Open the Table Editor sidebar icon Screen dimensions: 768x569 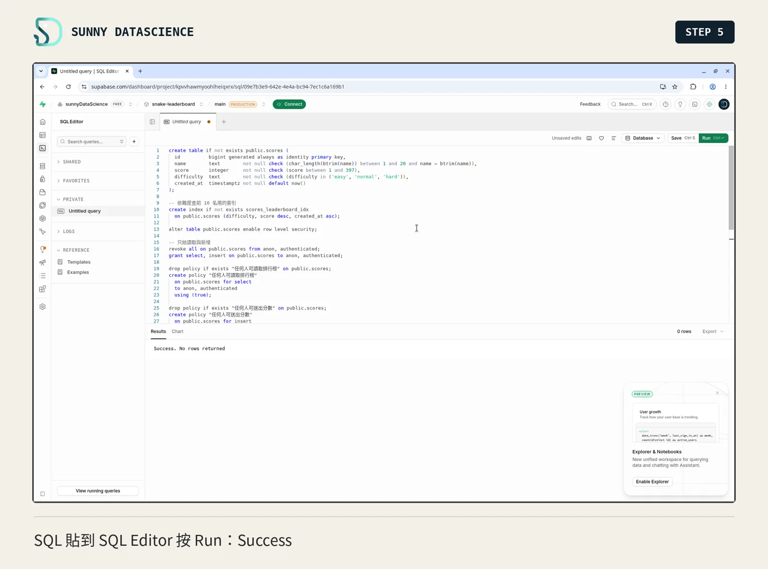[x=42, y=135]
